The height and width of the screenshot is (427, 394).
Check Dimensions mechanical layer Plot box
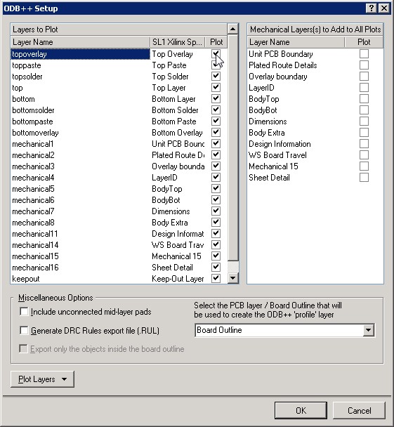click(x=364, y=121)
